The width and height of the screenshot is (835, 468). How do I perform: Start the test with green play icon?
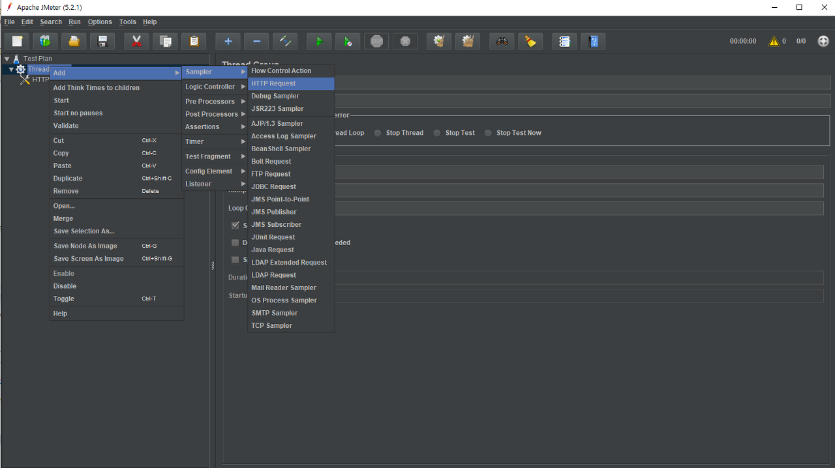point(319,42)
